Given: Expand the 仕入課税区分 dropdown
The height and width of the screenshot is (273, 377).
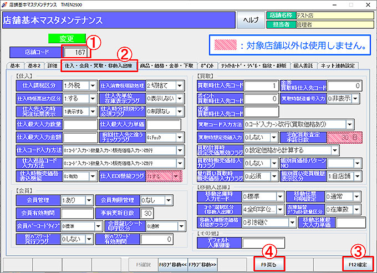Looking at the screenshot, I should tap(93, 86).
